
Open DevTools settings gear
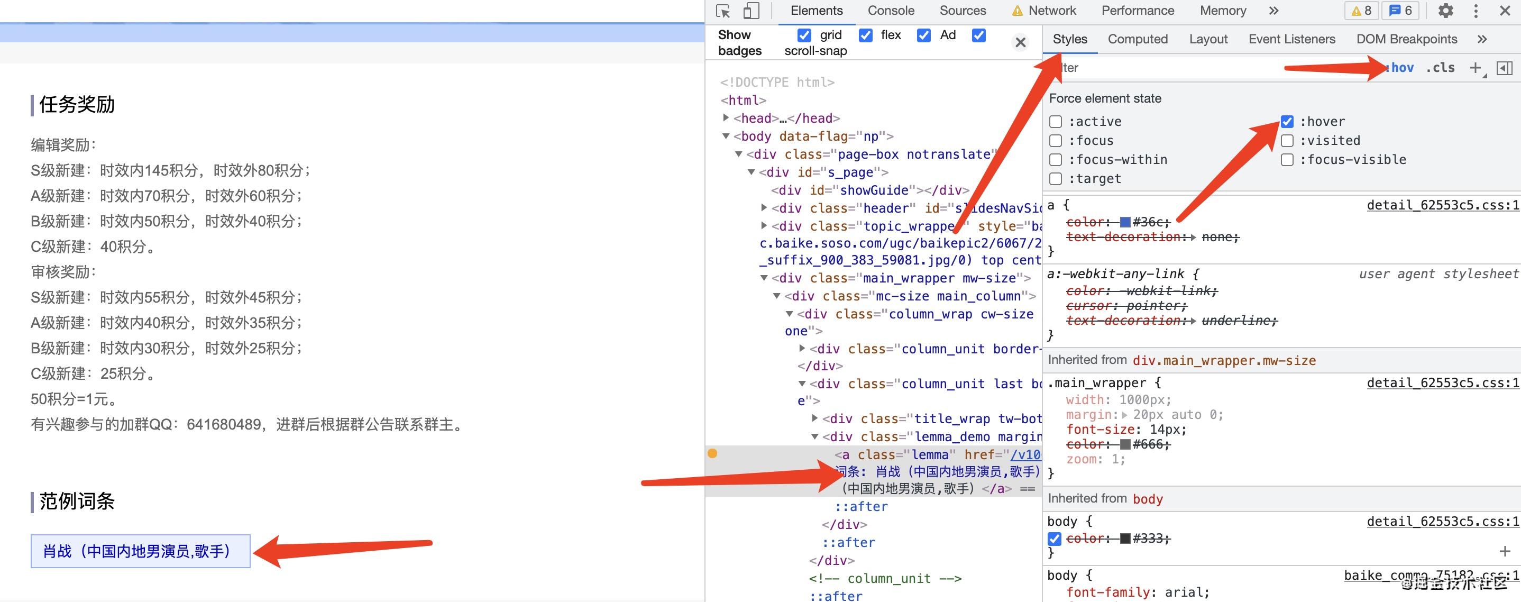(1445, 11)
